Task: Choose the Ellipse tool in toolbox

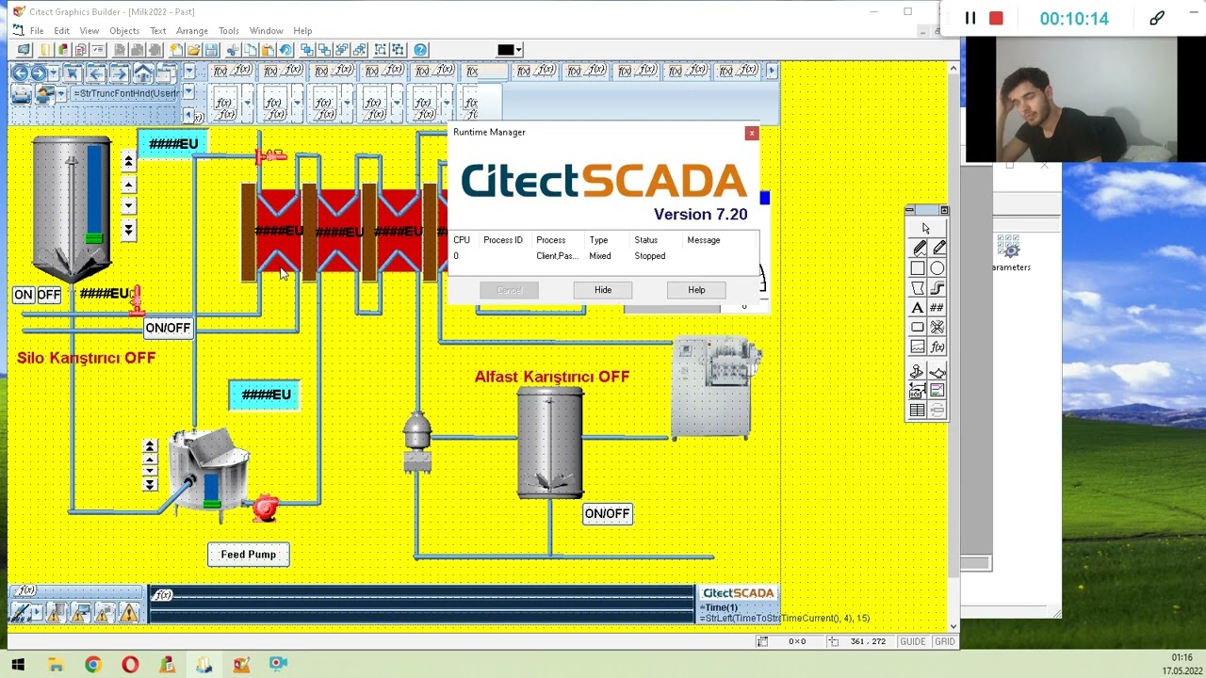Action: [x=937, y=268]
